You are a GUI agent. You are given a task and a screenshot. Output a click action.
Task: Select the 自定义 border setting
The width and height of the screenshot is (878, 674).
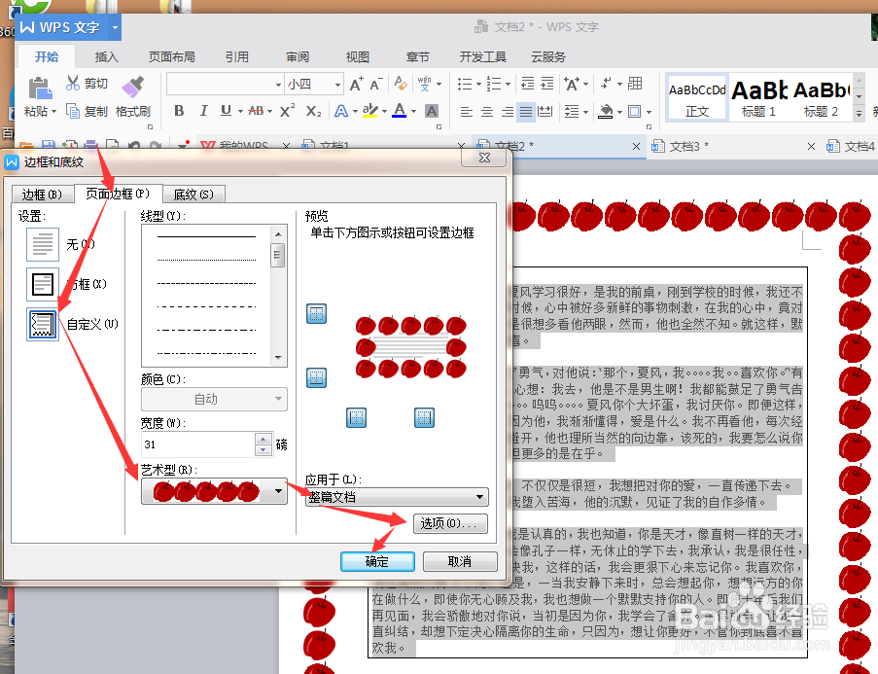tap(42, 323)
